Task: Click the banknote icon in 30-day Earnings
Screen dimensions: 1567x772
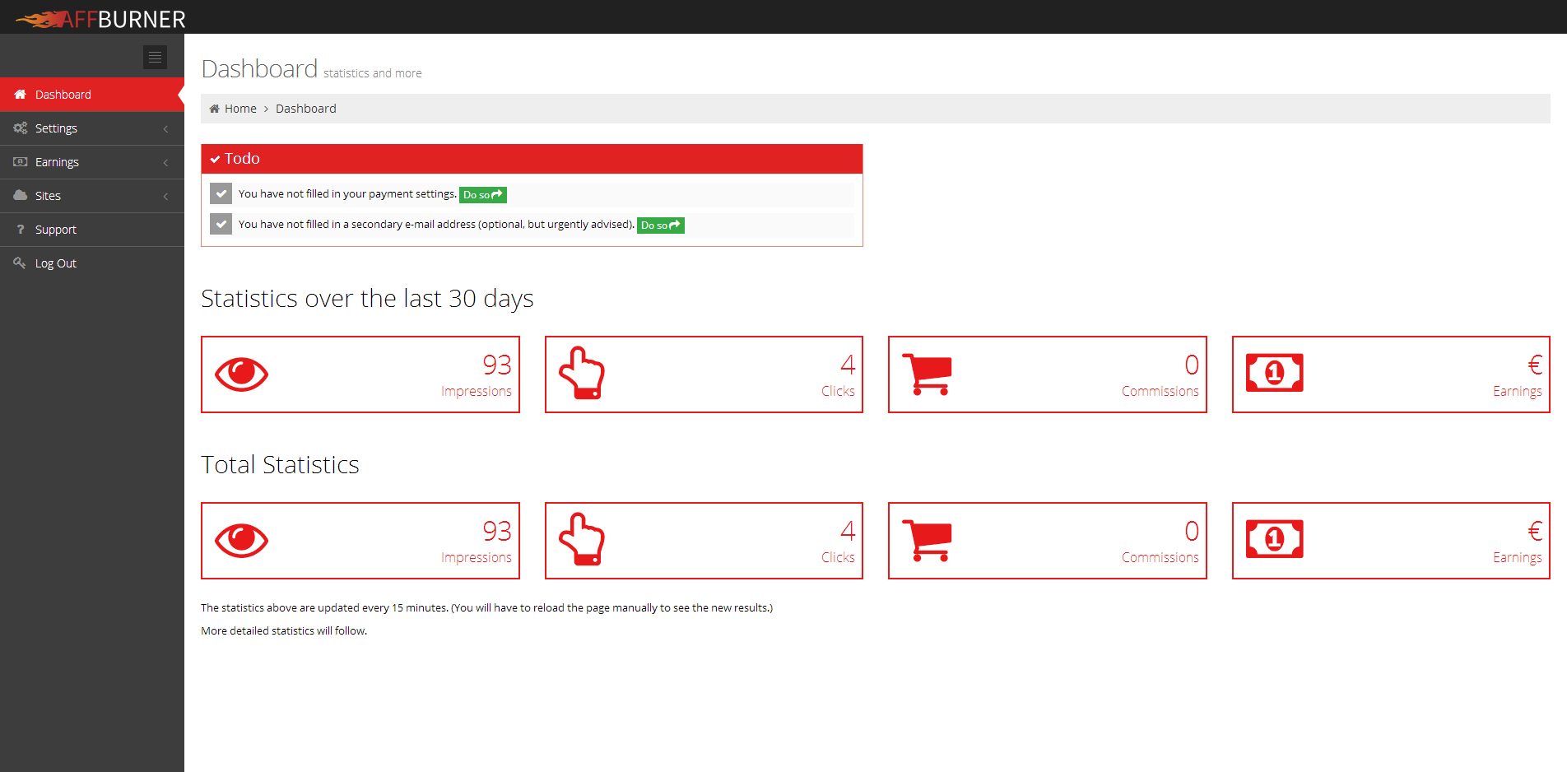Action: 1274,373
